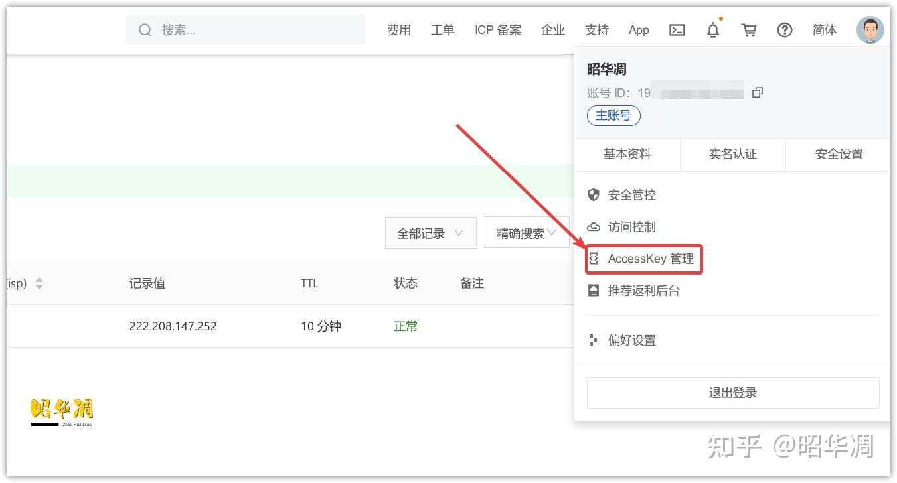The height and width of the screenshot is (483, 897).
Task: Switch to the 实名认证 tab
Action: pyautogui.click(x=733, y=154)
